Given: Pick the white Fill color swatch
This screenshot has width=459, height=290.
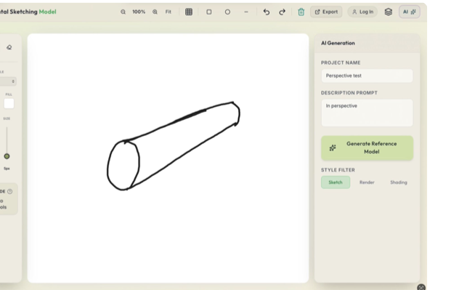Looking at the screenshot, I should point(9,104).
